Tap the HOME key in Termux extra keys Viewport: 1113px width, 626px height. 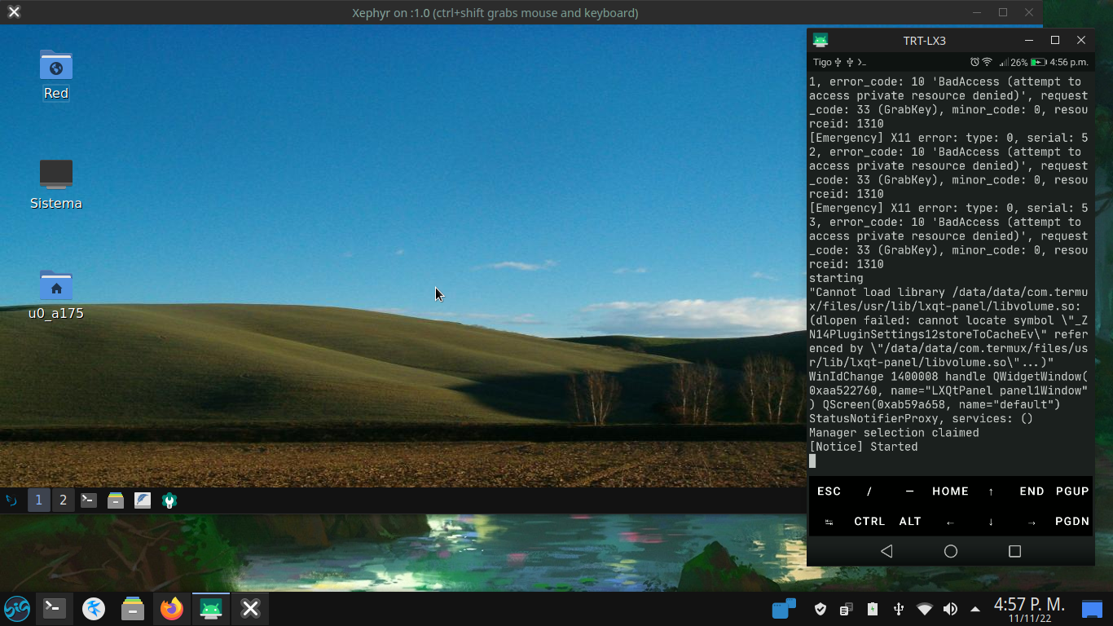[x=950, y=492]
